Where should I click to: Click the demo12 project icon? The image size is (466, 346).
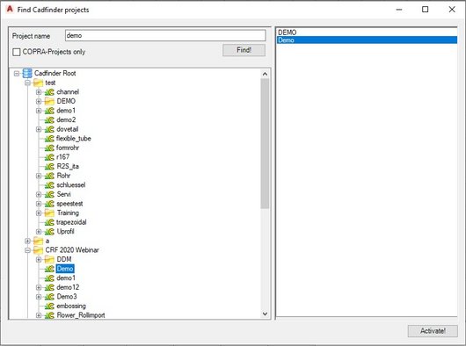tap(49, 287)
